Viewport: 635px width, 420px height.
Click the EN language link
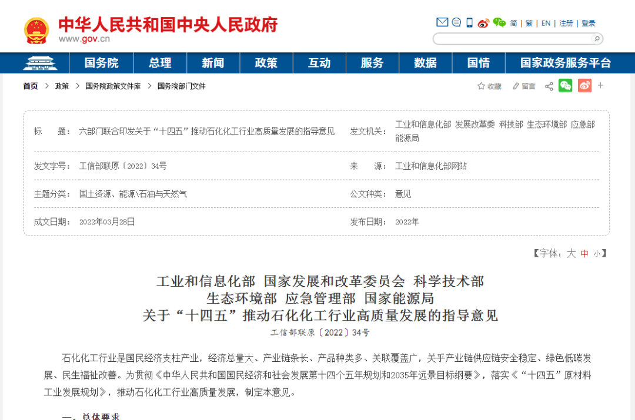coord(546,23)
